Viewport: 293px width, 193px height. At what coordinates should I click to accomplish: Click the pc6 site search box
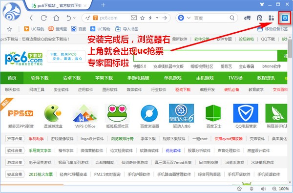click(206, 56)
